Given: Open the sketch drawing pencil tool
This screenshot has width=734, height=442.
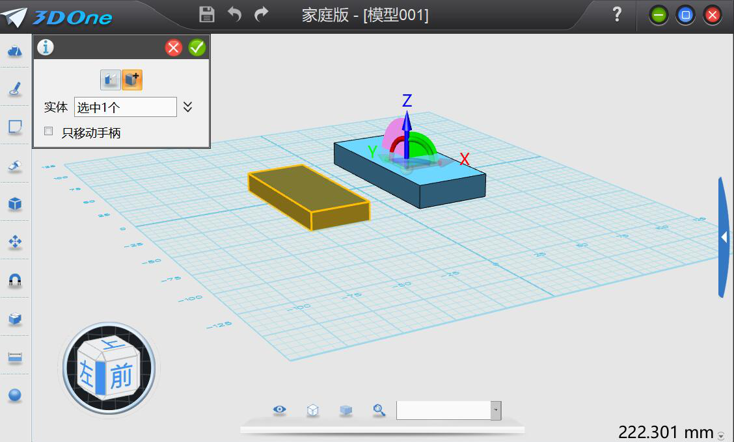Looking at the screenshot, I should [14, 90].
